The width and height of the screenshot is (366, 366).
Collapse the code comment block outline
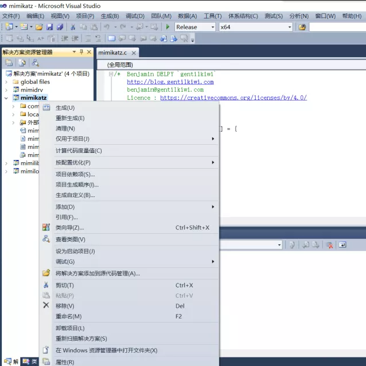(111, 74)
